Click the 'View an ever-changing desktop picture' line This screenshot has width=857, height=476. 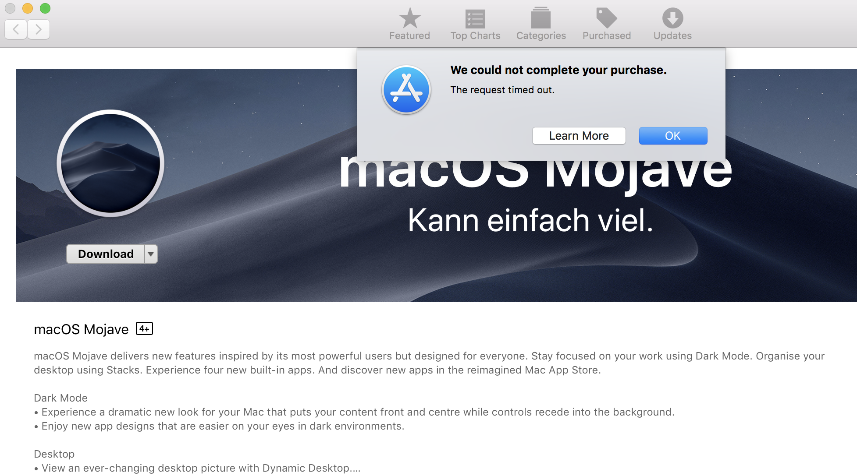click(197, 468)
